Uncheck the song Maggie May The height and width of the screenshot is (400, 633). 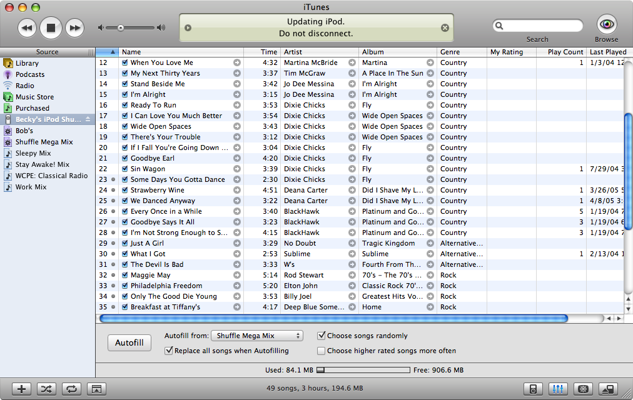[124, 276]
